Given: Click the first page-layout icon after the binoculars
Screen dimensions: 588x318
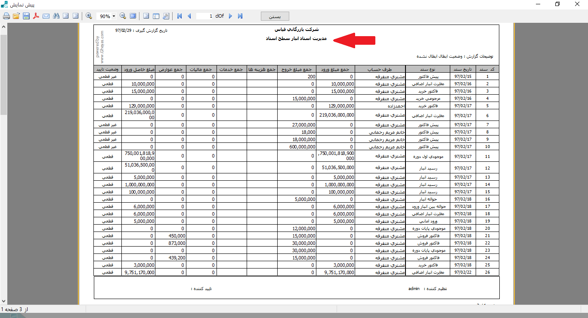Looking at the screenshot, I should (x=66, y=16).
